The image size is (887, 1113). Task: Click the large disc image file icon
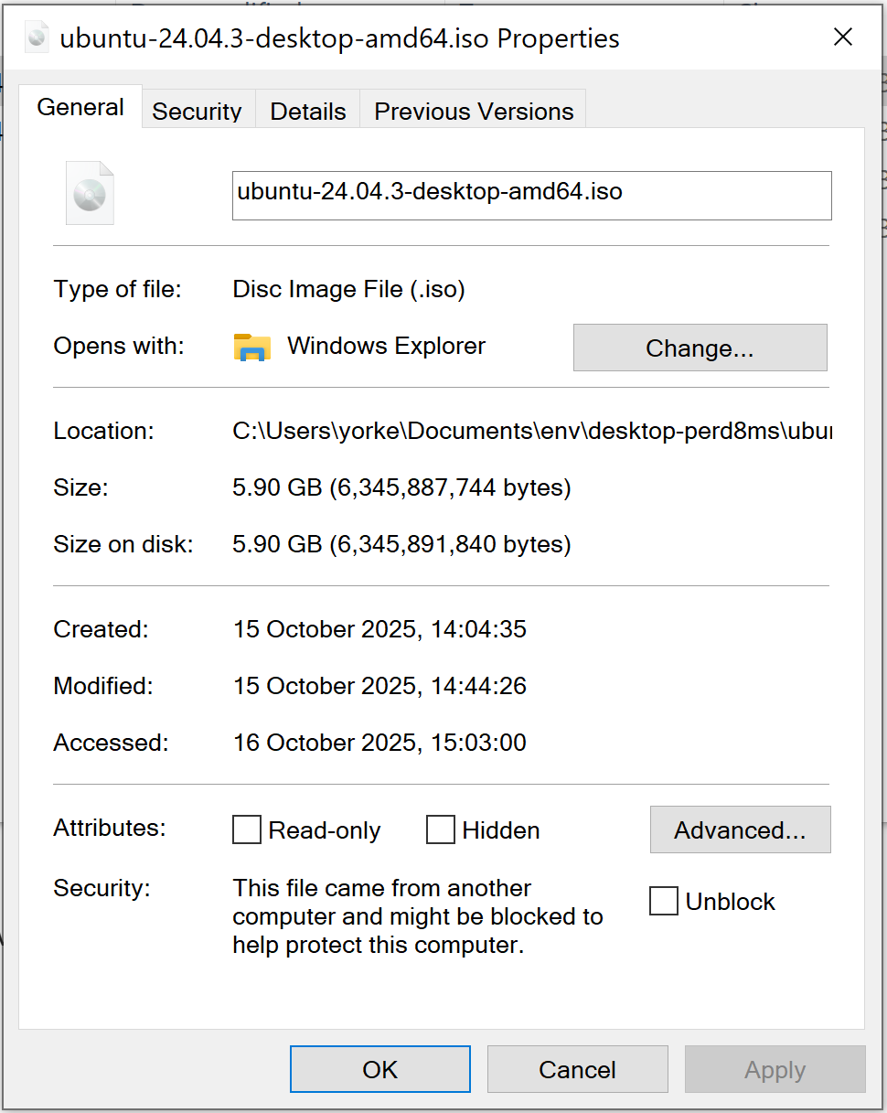90,193
